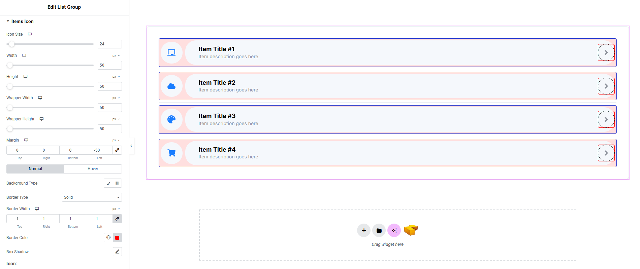The image size is (640, 269).
Task: Open Width unit px dropdown
Action: click(x=116, y=55)
